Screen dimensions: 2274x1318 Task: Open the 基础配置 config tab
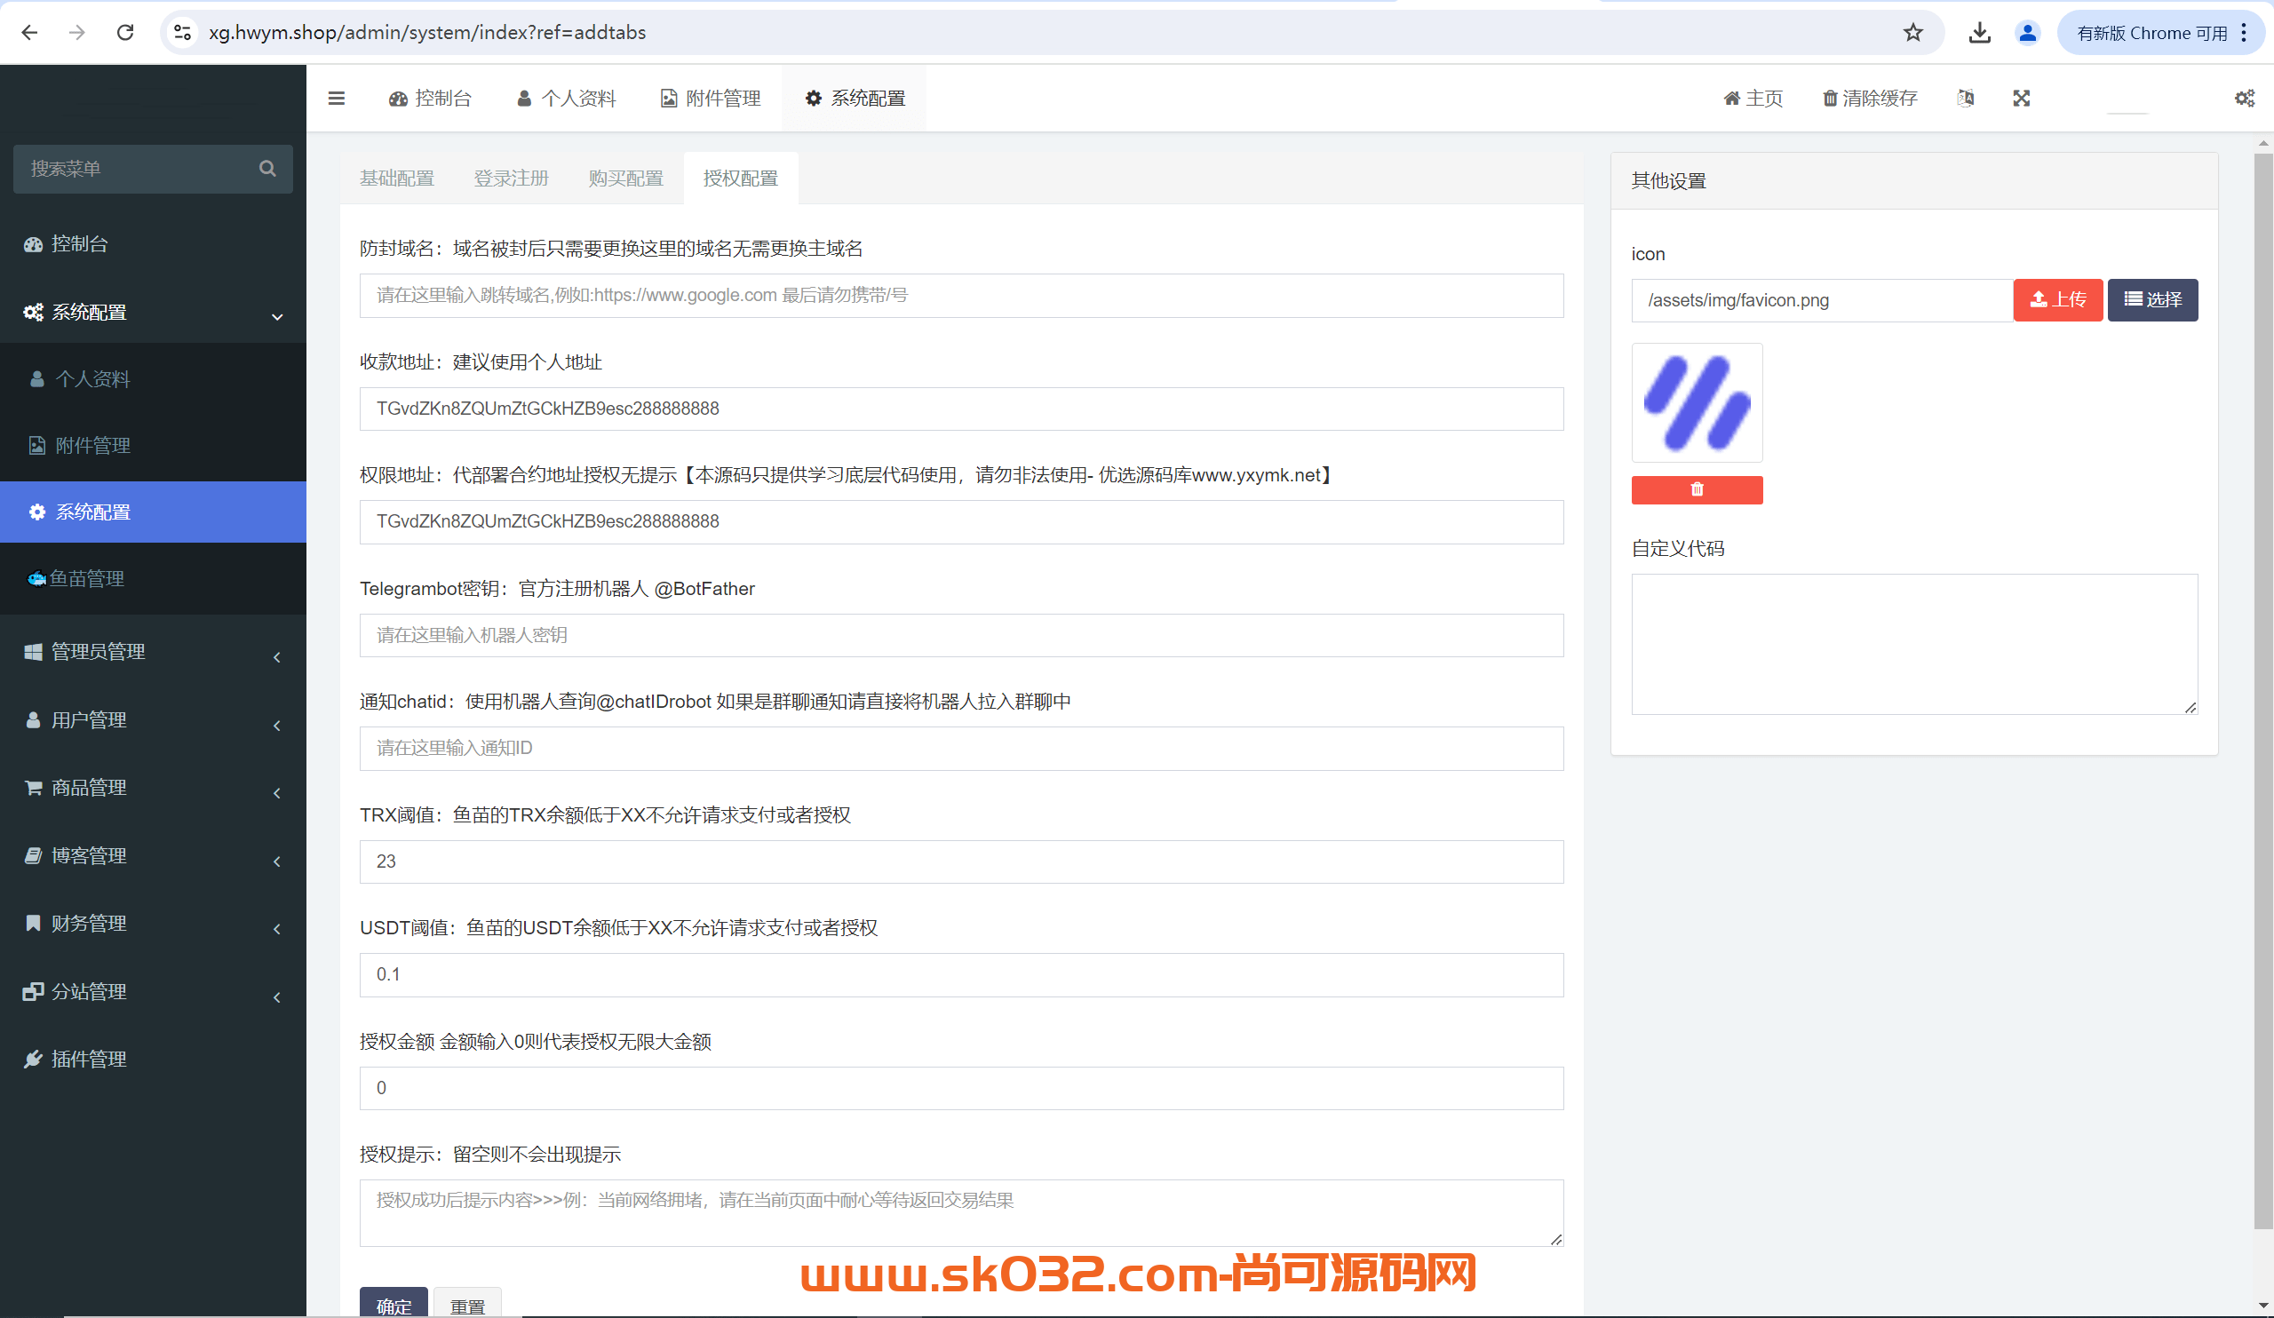(x=397, y=179)
